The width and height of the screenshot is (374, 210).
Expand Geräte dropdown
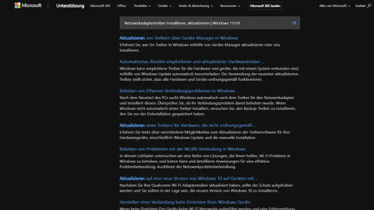coord(165,5)
